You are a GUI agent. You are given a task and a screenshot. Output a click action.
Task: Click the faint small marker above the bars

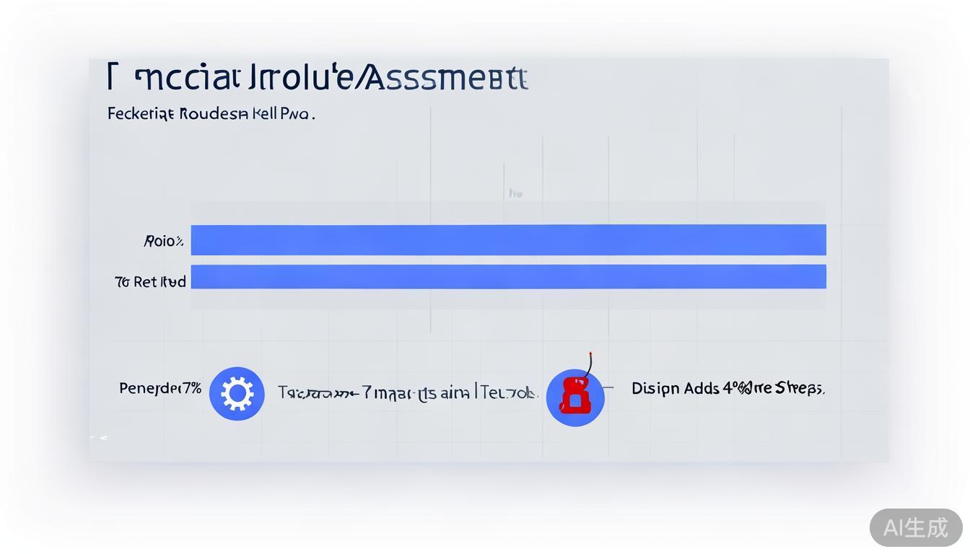(x=515, y=193)
